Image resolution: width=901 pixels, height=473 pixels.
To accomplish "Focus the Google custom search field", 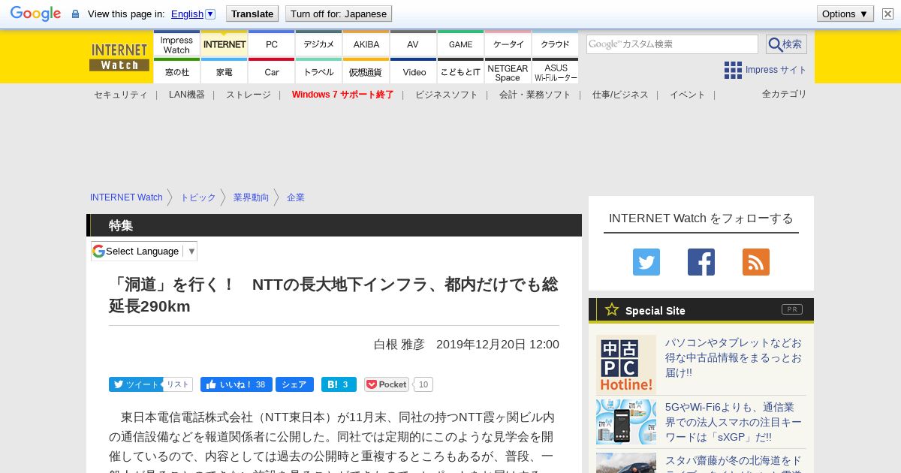I will (x=672, y=44).
